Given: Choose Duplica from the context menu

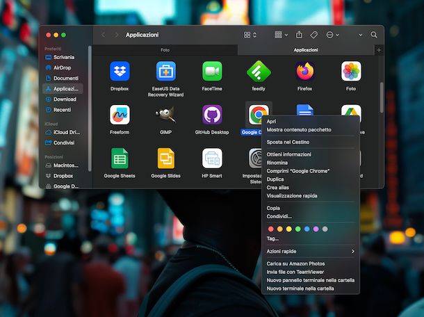Looking at the screenshot, I should tap(311, 179).
